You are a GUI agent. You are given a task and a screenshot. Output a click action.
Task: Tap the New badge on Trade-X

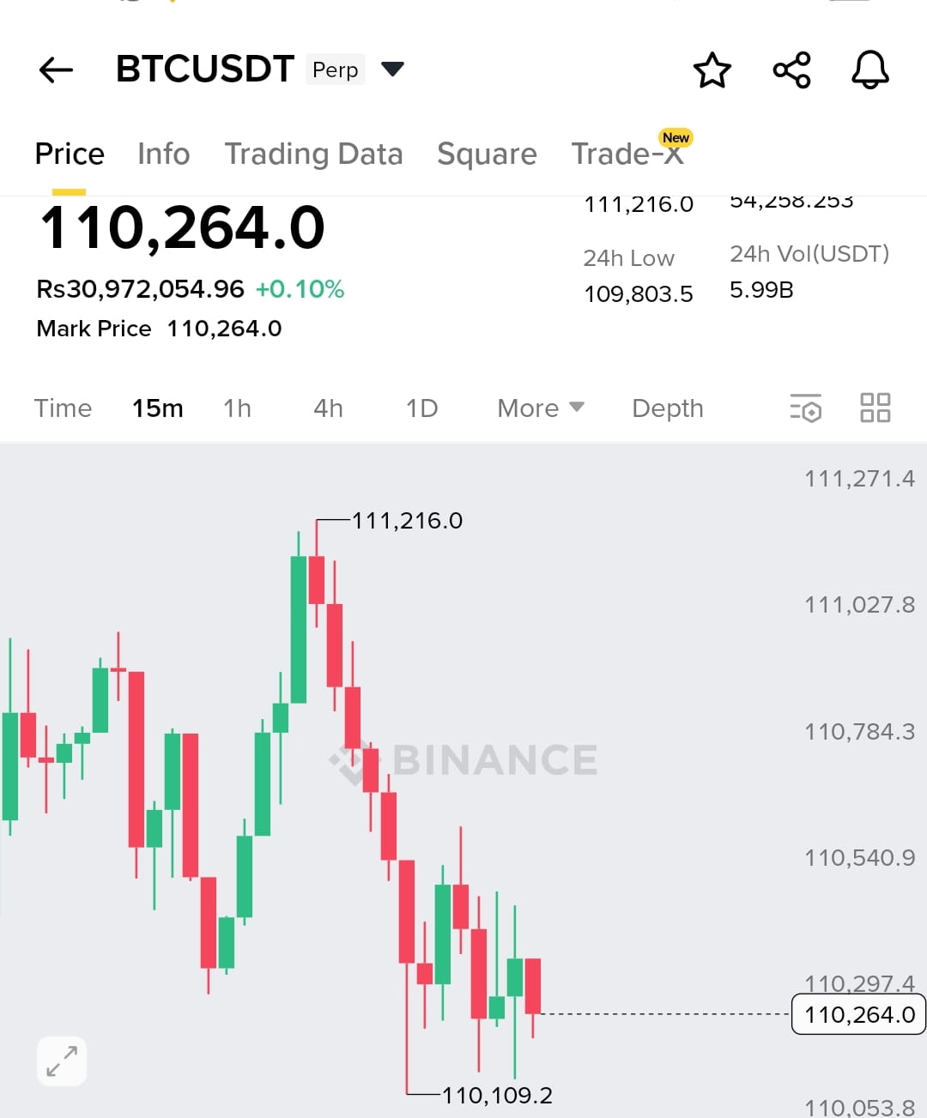(676, 137)
